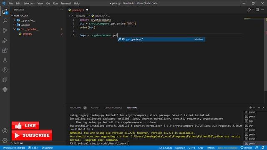Expand the OUTLINE section
267x150 pixels.
pos(18,143)
